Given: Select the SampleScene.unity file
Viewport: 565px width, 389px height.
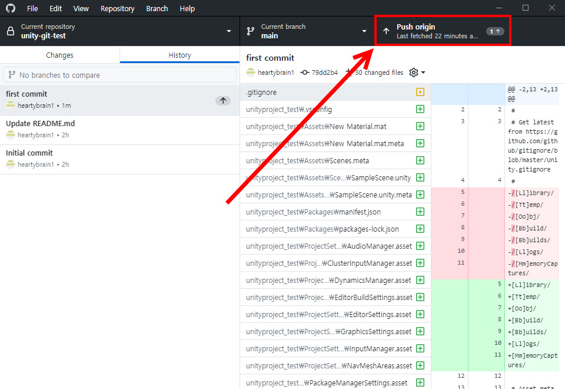Looking at the screenshot, I should click(335, 177).
